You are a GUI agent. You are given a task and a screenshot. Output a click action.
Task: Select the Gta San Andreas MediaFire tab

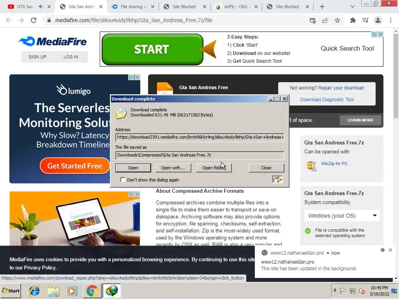coord(80,7)
